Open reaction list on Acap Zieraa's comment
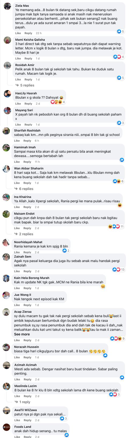This screenshot has height=438, width=134. pos(117,338)
